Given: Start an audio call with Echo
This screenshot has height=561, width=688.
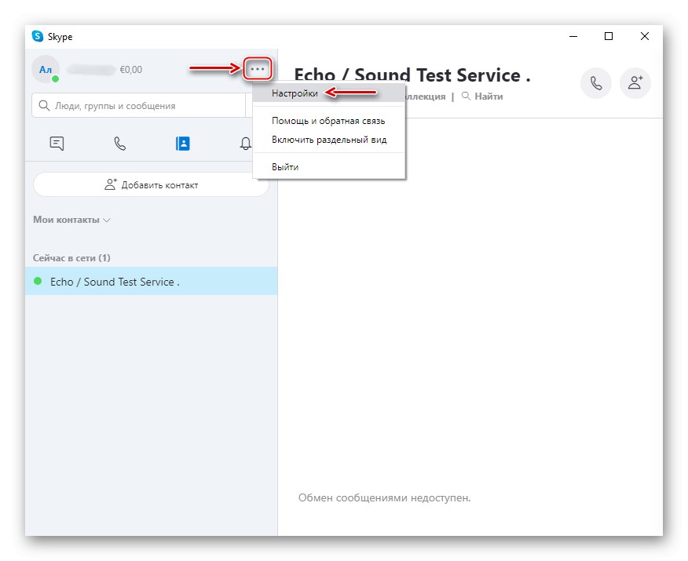Looking at the screenshot, I should [596, 82].
